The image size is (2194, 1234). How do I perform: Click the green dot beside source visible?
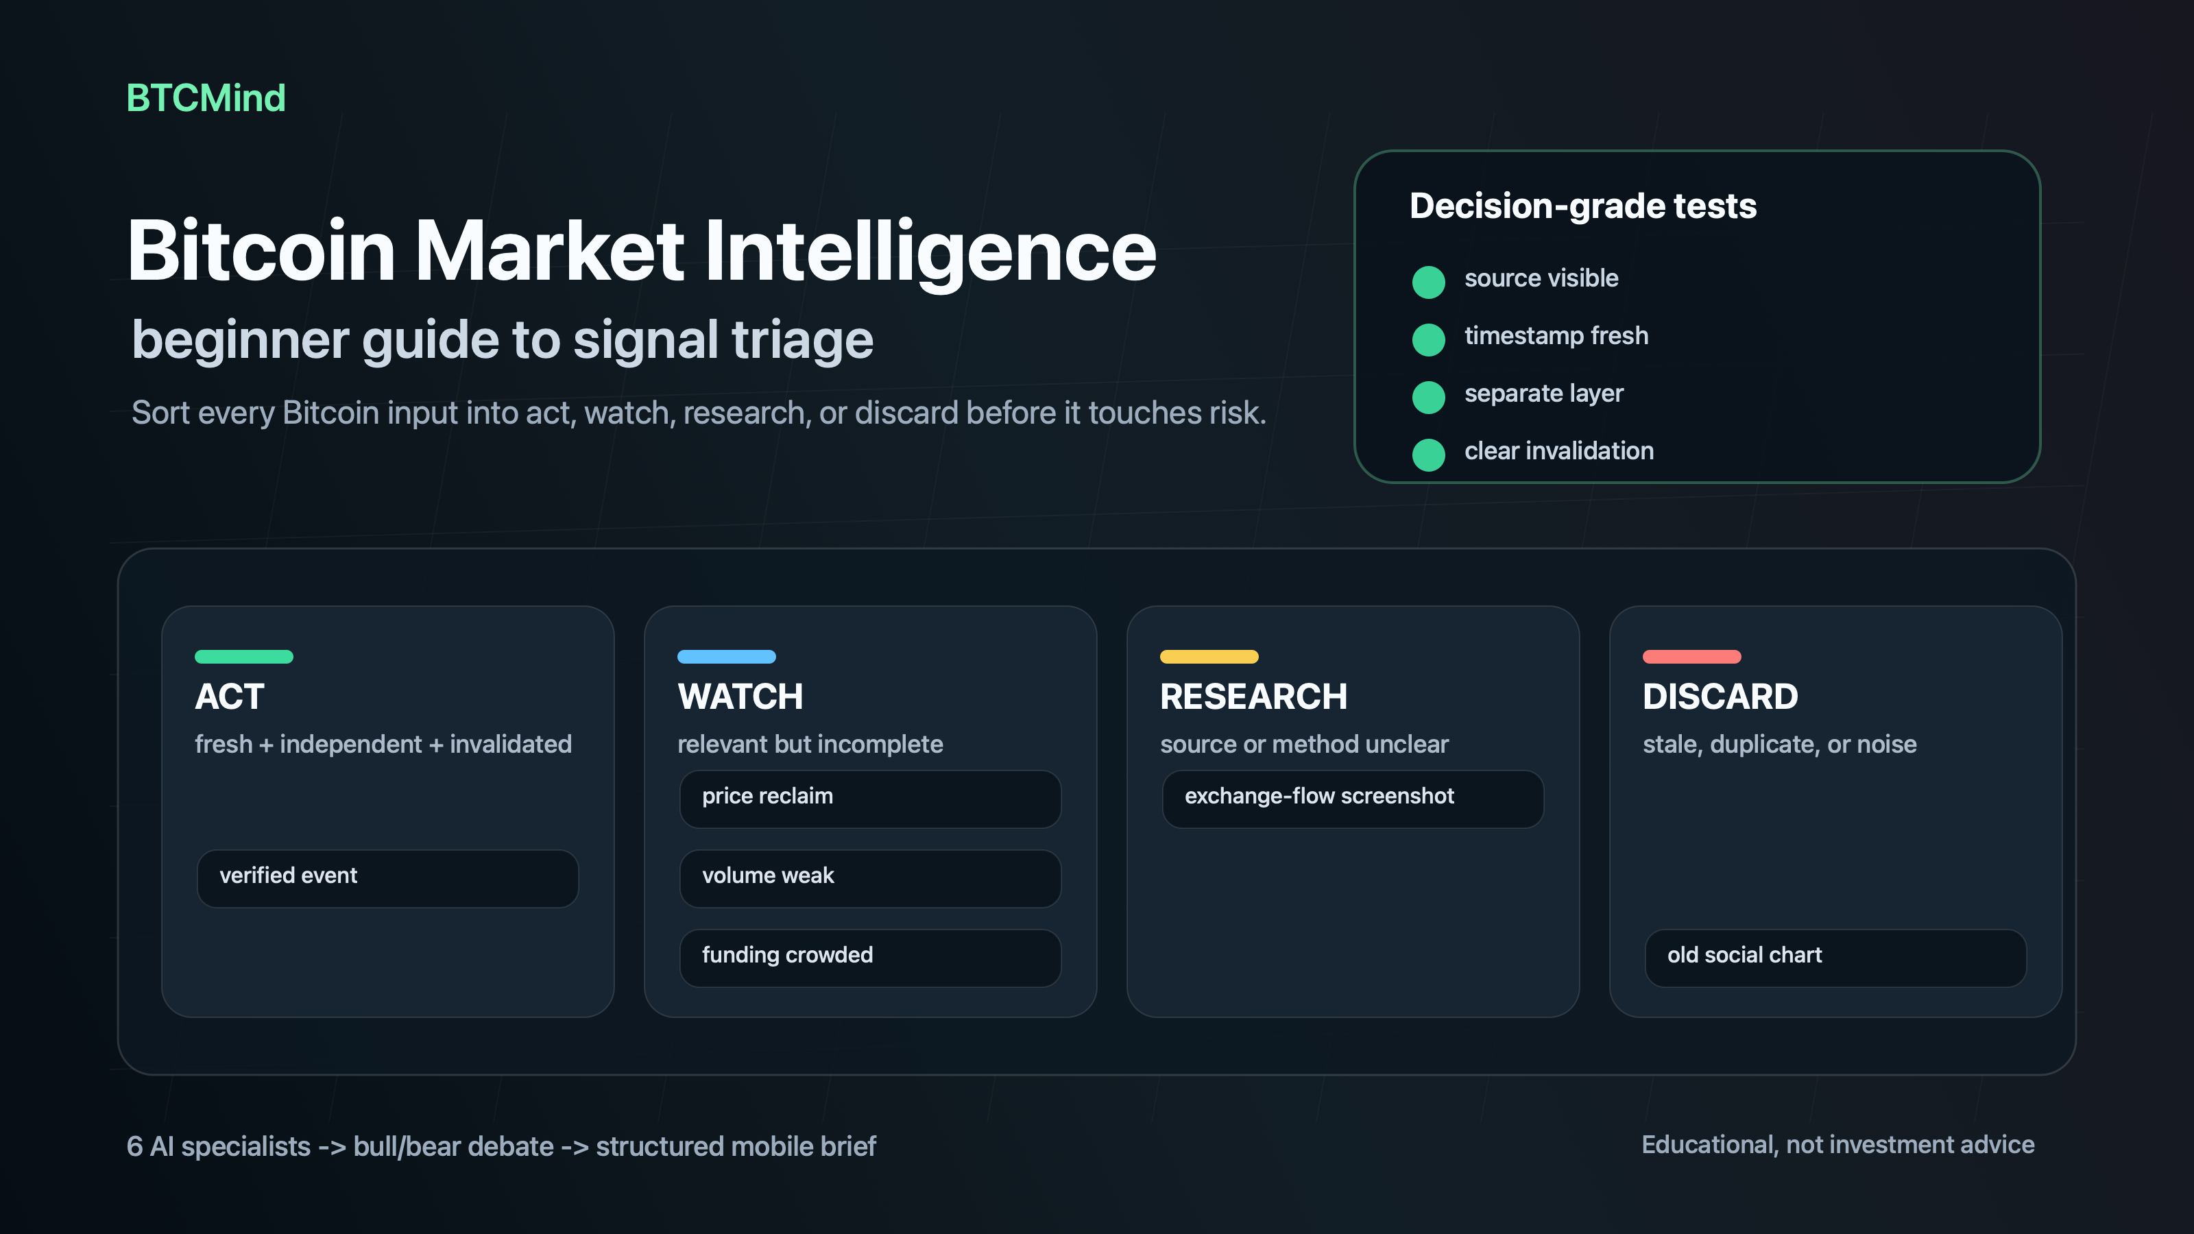1428,282
